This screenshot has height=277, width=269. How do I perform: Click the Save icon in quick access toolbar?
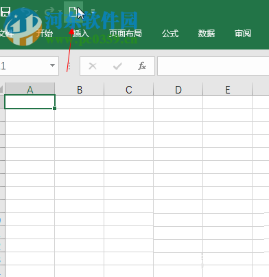[x=5, y=11]
